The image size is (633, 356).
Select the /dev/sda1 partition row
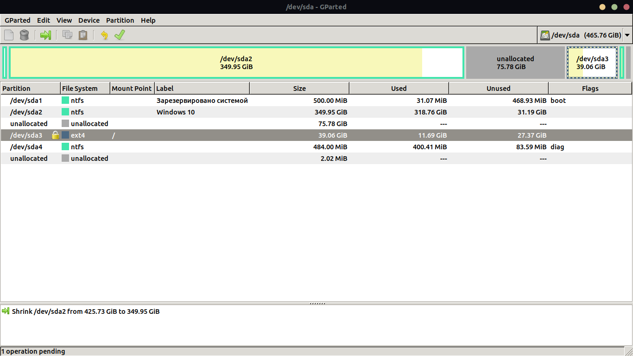[x=316, y=101]
